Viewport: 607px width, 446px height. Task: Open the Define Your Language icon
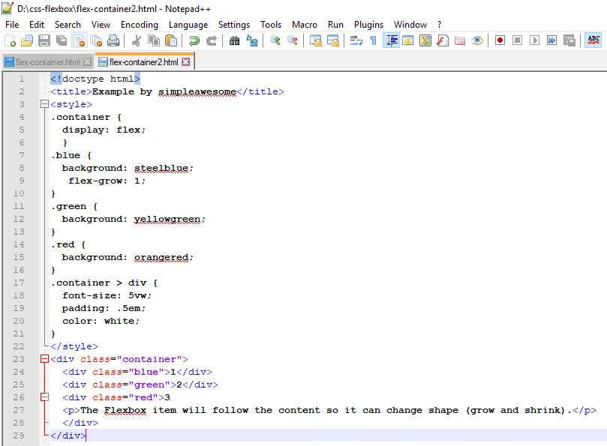[408, 40]
